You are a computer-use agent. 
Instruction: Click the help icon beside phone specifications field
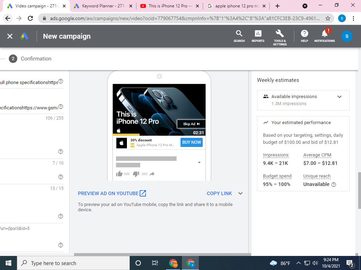pyautogui.click(x=61, y=81)
